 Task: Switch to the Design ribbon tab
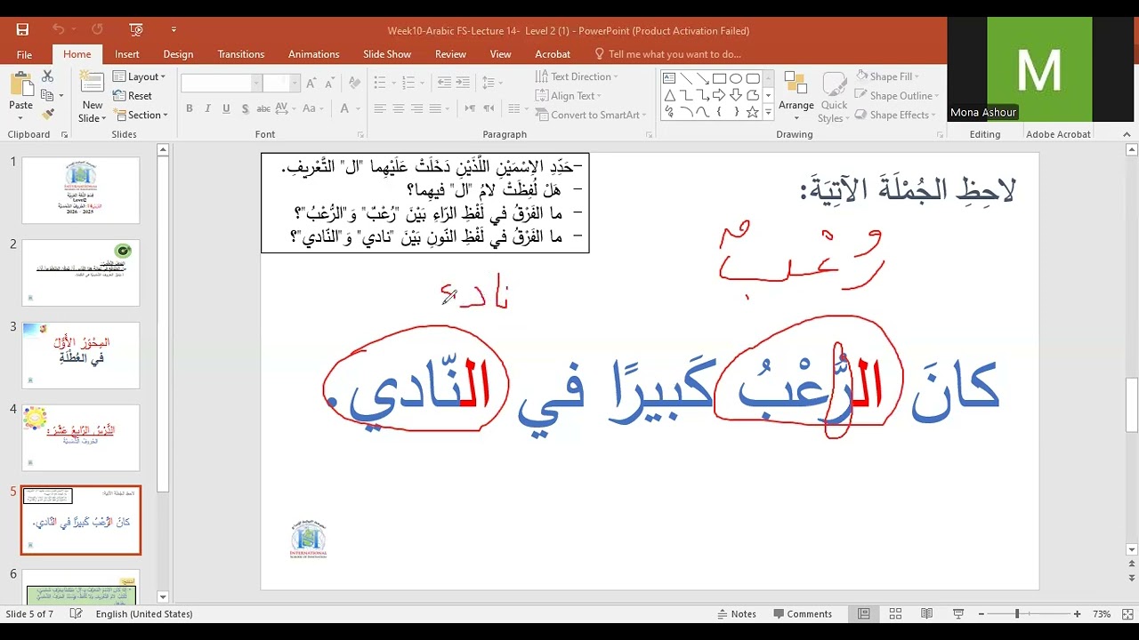point(178,54)
